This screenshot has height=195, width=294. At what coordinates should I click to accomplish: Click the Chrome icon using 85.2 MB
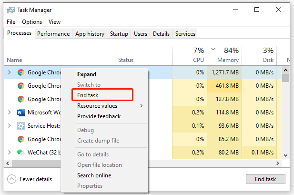pyautogui.click(x=21, y=139)
